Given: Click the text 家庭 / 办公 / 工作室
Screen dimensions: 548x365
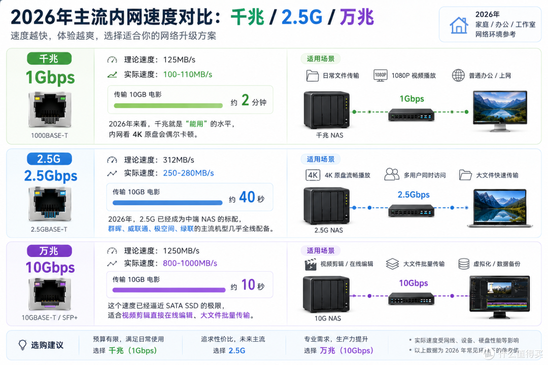Looking at the screenshot, I should [x=505, y=24].
